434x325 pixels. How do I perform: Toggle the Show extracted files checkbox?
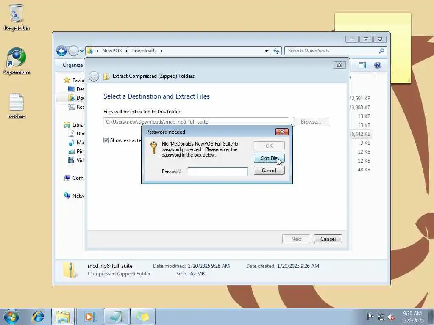(106, 140)
